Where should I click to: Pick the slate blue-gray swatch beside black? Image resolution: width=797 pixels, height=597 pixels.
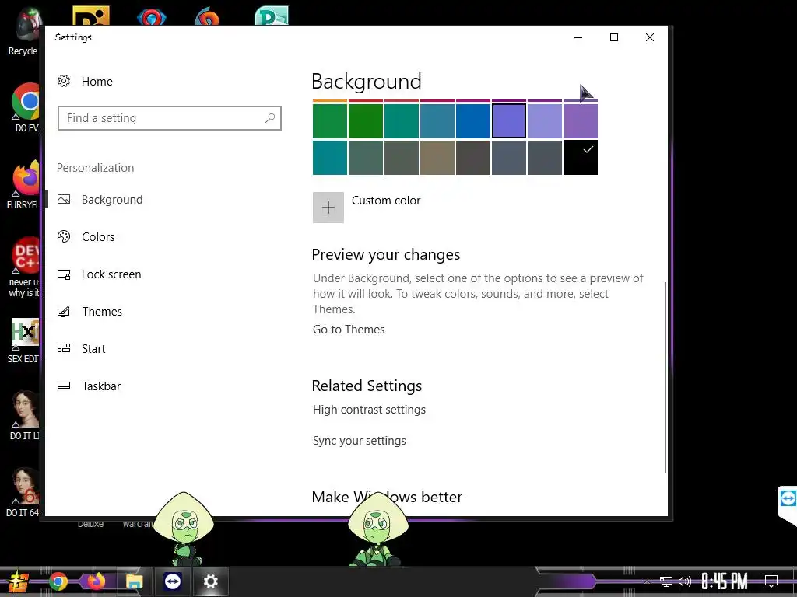pyautogui.click(x=544, y=158)
